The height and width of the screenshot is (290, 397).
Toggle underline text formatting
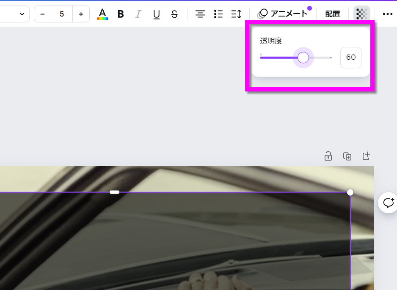tap(157, 14)
